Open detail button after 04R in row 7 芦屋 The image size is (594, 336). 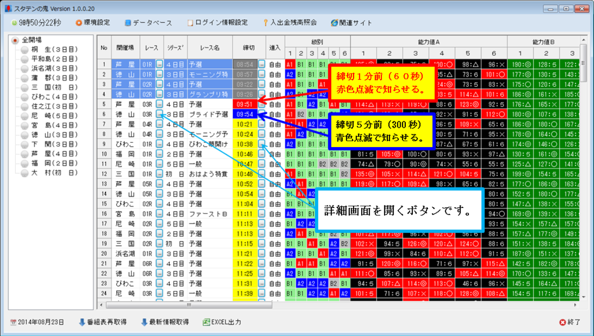tap(160, 124)
